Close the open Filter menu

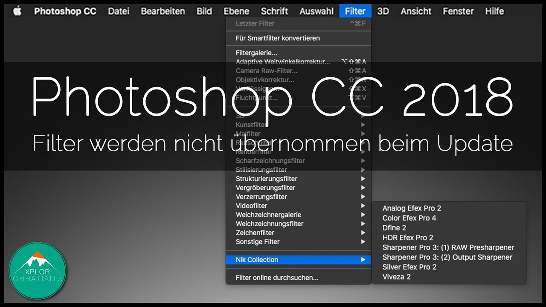[x=355, y=11]
